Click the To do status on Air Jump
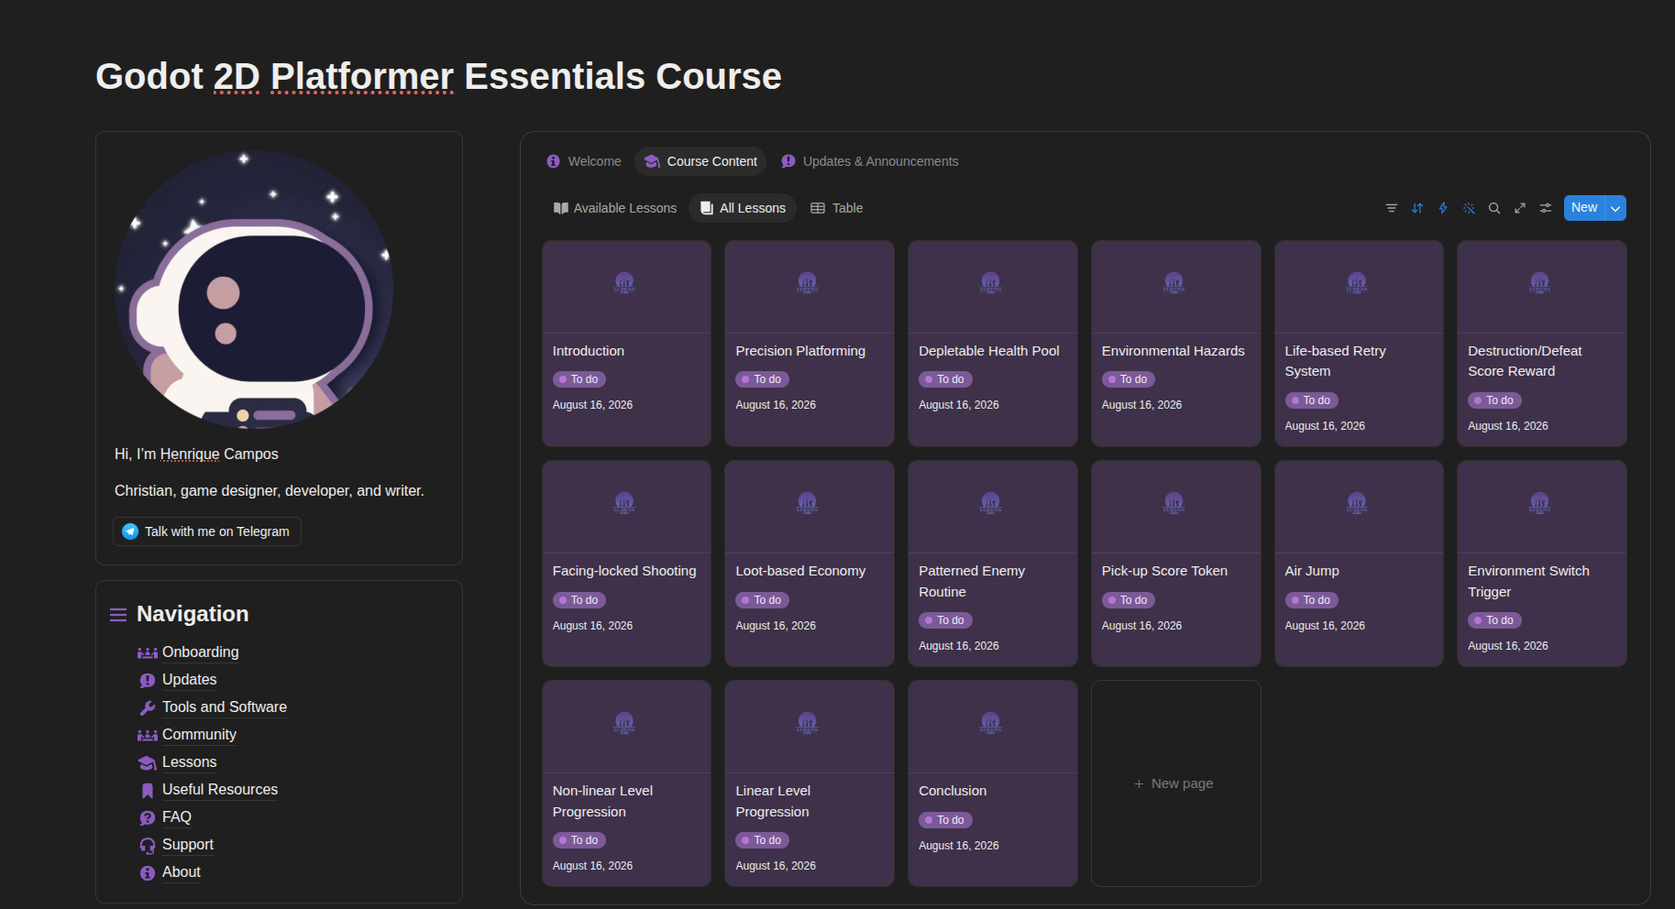The width and height of the screenshot is (1675, 909). (1311, 600)
